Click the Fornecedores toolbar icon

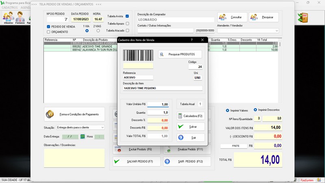tap(20, 17)
